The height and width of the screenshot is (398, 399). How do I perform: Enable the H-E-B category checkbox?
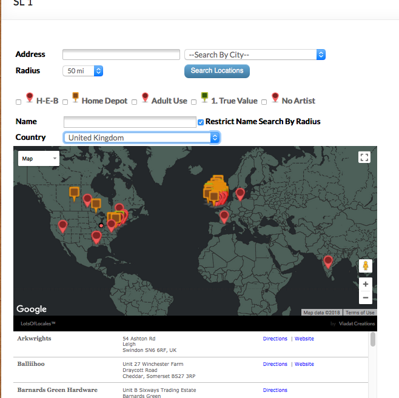[x=18, y=102]
